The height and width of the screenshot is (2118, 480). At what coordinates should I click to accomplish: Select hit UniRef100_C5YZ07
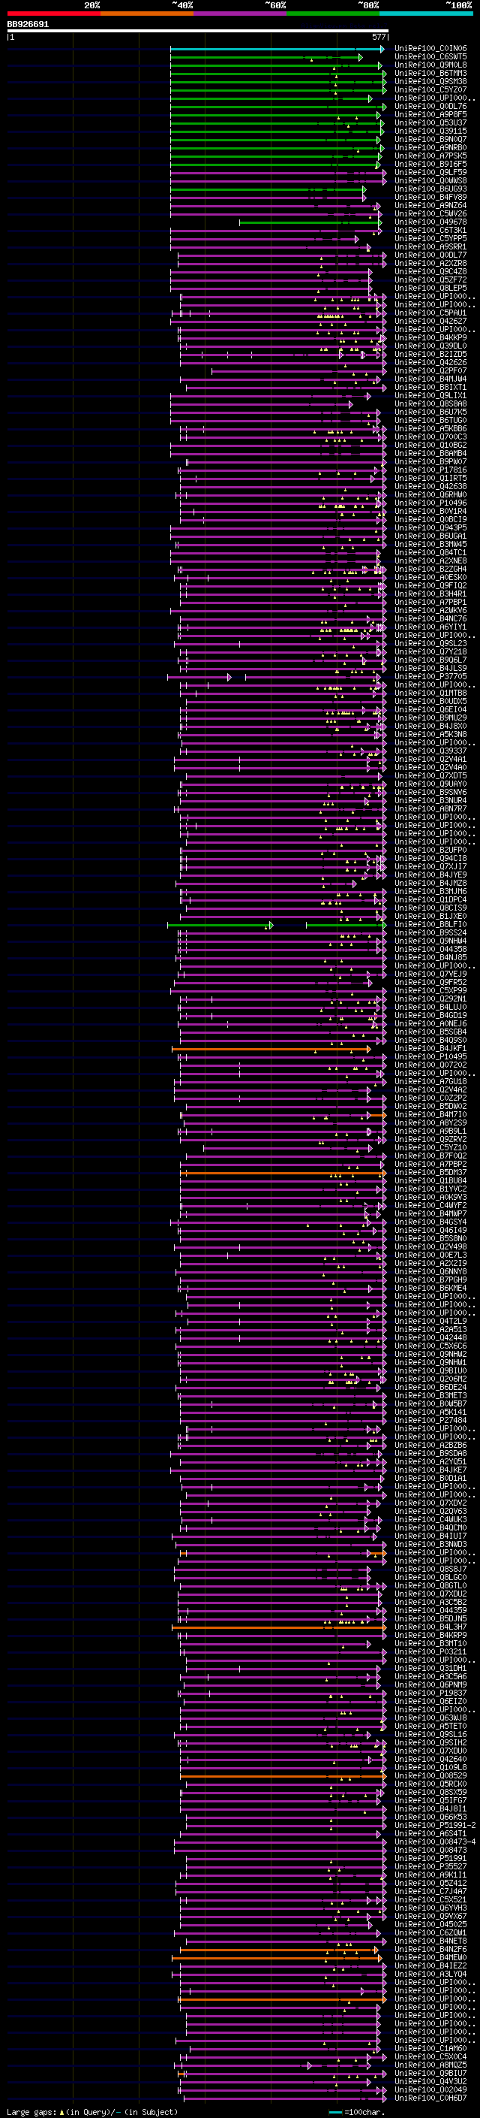pyautogui.click(x=430, y=89)
